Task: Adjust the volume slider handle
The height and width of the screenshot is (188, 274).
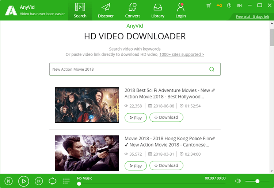Action: point(257,181)
